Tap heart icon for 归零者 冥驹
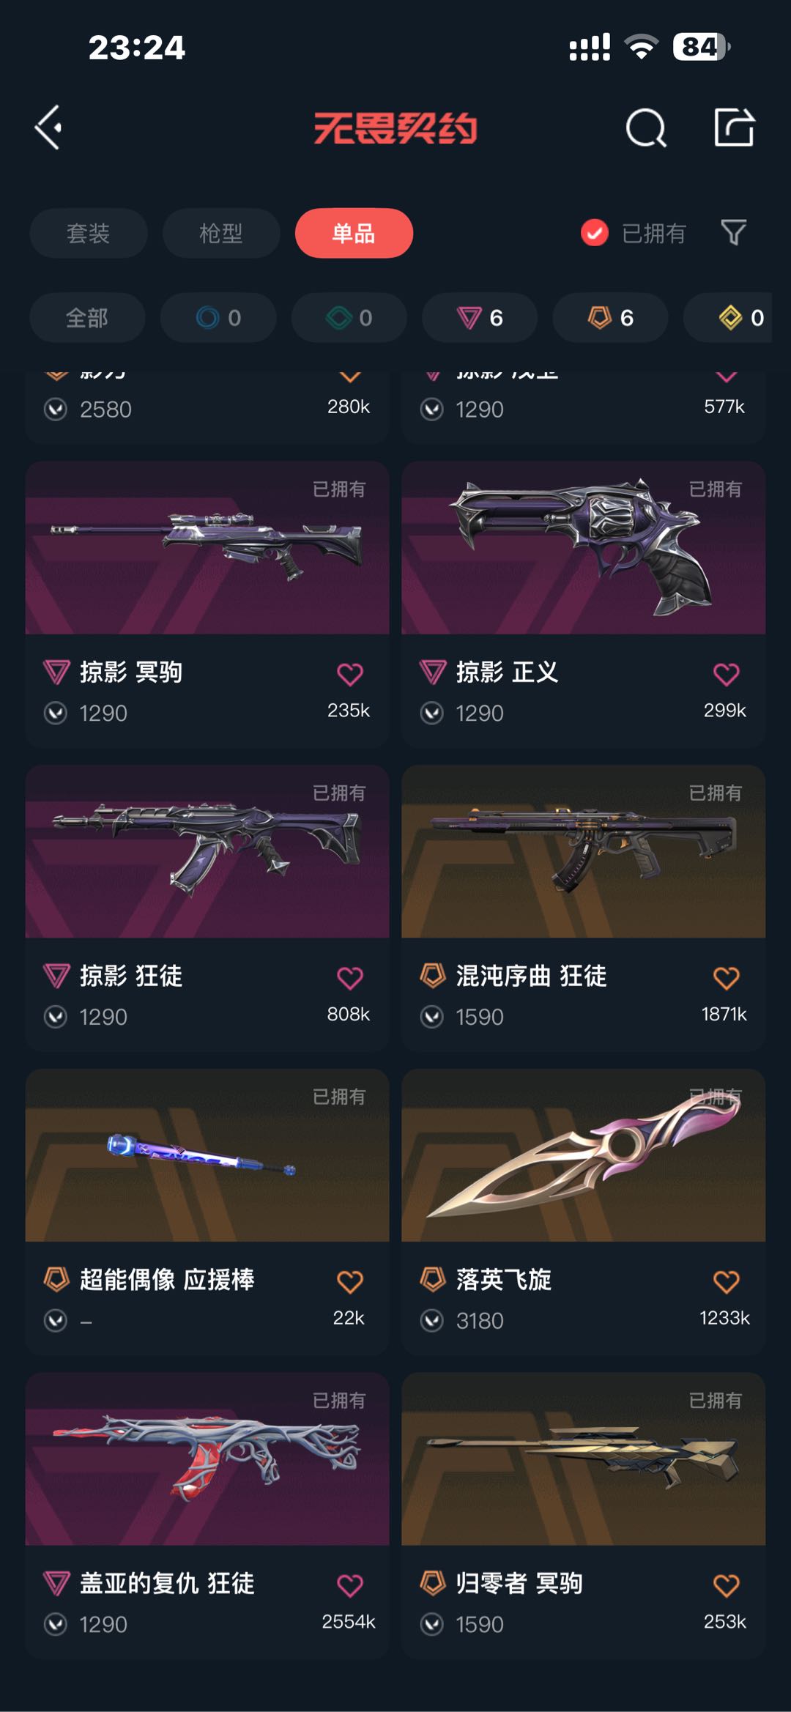Viewport: 791px width, 1712px height. (726, 1586)
